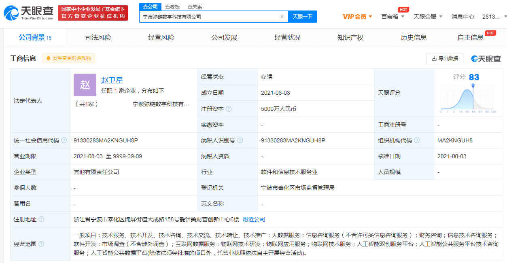The height and width of the screenshot is (263, 507).
Task: Click the help icon next to 统一社会信用代码
Action: pos(64,140)
